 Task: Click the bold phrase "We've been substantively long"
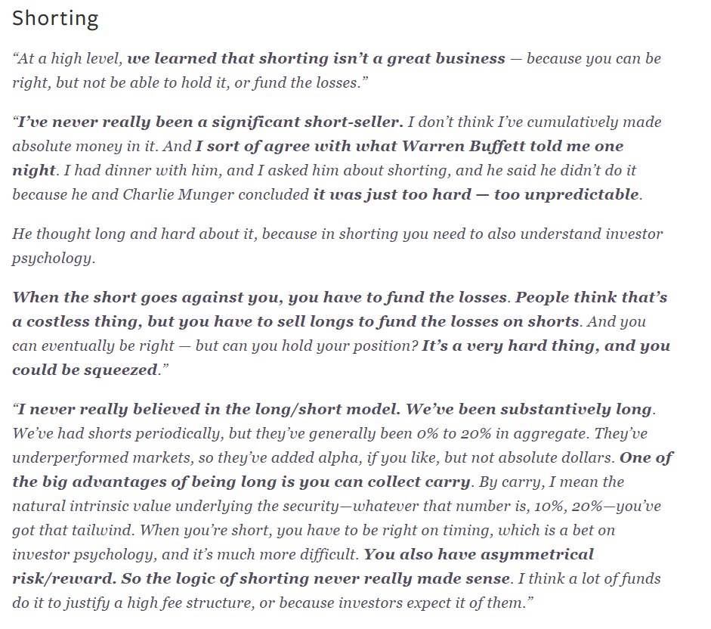point(528,410)
